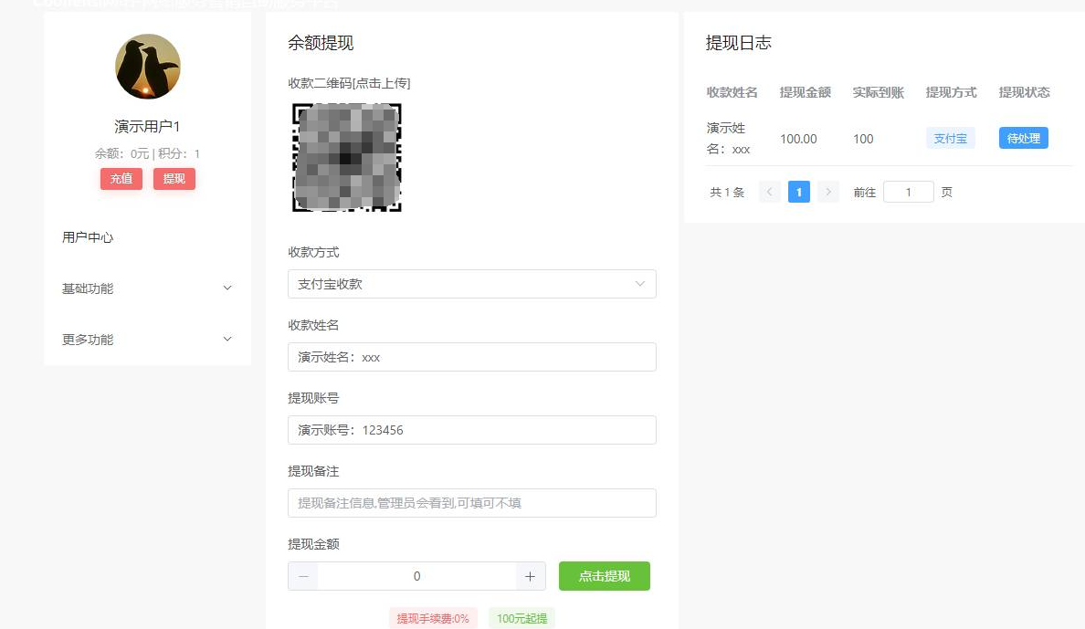Select page 1 in the pagination
1085x629 pixels.
(x=798, y=192)
